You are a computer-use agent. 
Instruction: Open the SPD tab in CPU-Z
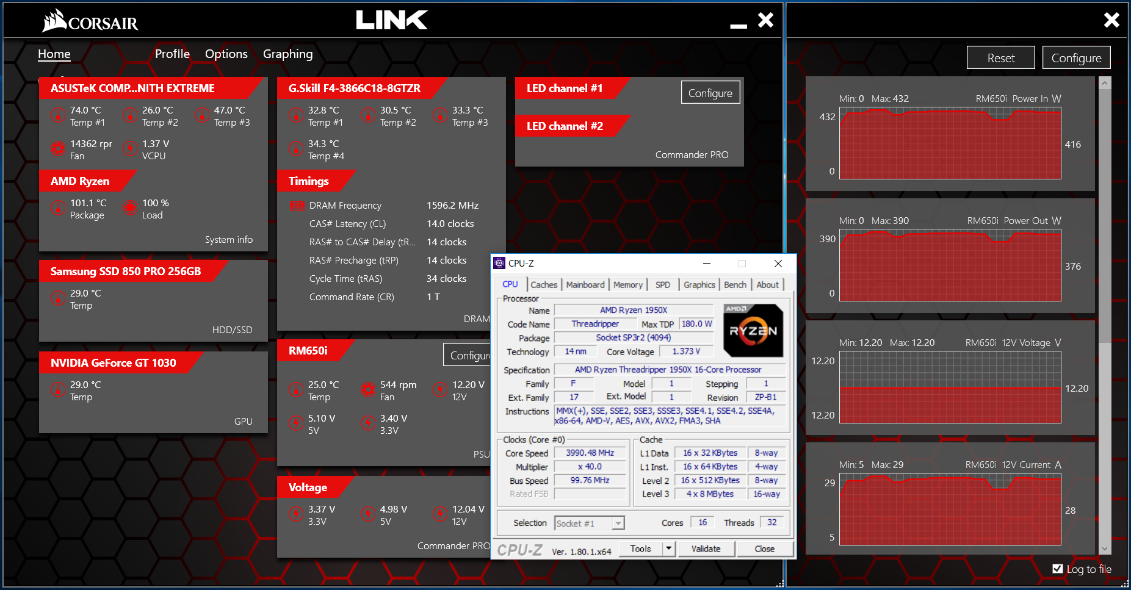(663, 284)
